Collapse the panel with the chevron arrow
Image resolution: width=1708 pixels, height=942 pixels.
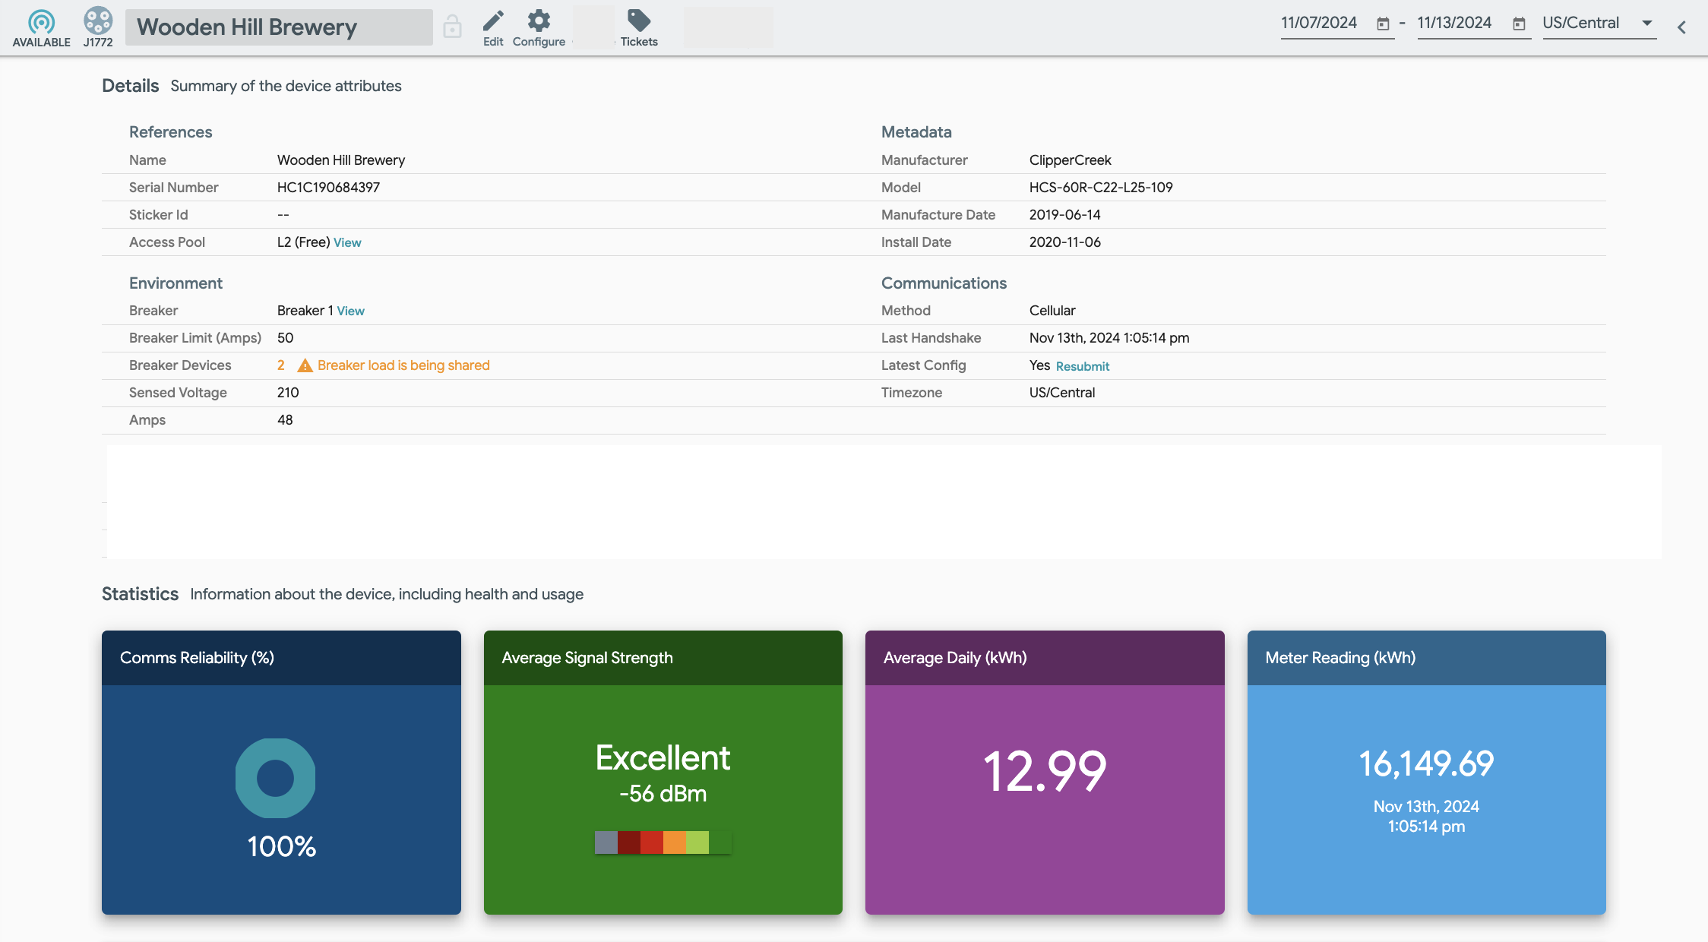pyautogui.click(x=1682, y=27)
